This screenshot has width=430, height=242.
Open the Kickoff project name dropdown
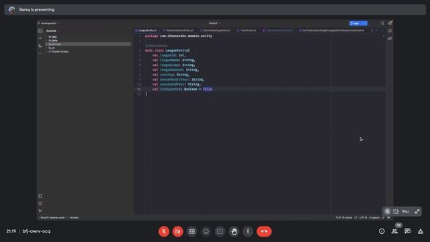click(x=214, y=24)
